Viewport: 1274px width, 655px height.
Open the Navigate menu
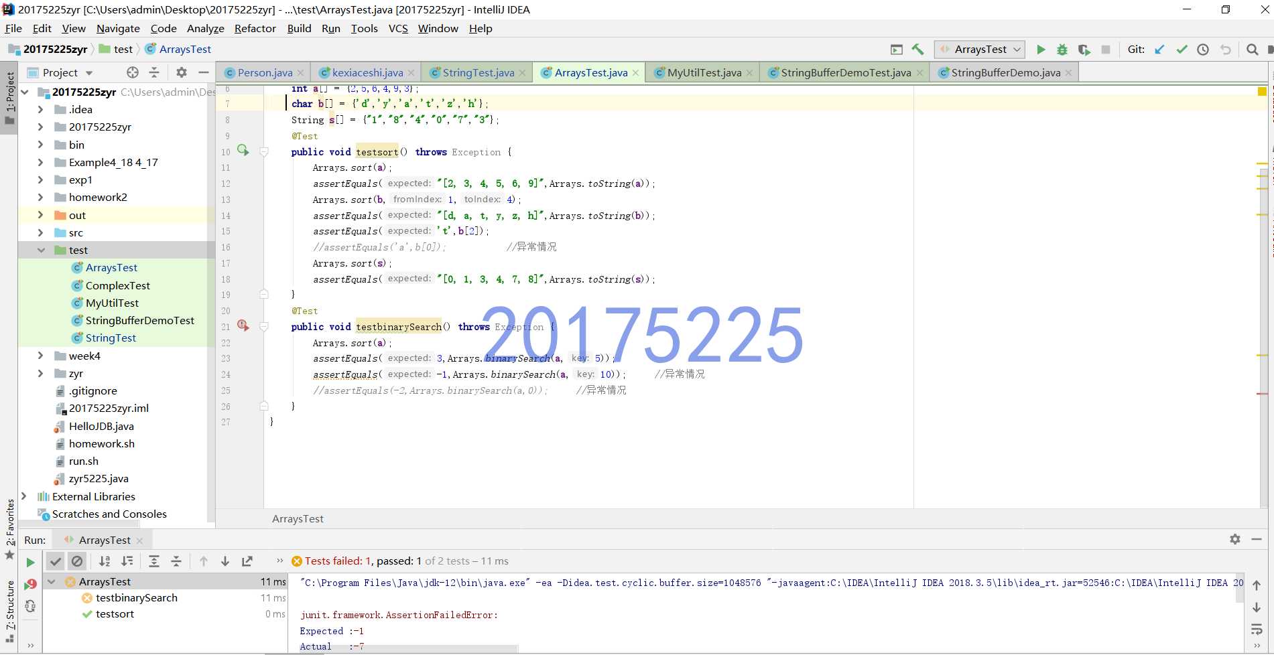tap(118, 28)
